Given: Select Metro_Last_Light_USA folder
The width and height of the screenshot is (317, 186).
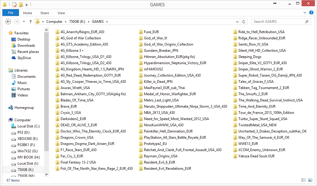Looking at the screenshot, I should pyautogui.click(x=159, y=100).
